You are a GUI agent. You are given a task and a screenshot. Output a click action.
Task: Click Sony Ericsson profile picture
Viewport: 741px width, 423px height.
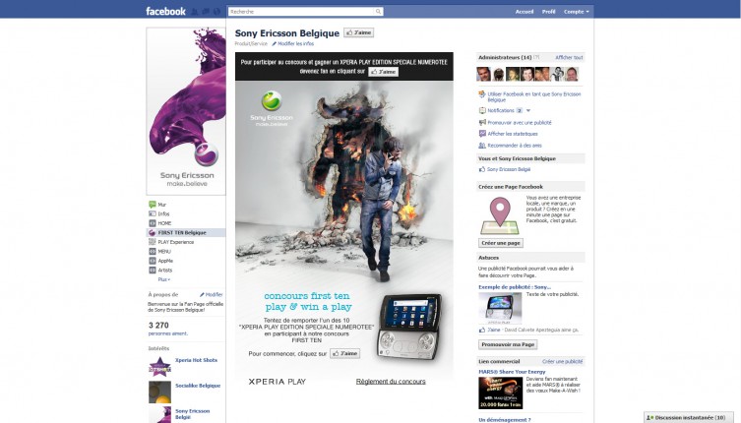tap(186, 111)
